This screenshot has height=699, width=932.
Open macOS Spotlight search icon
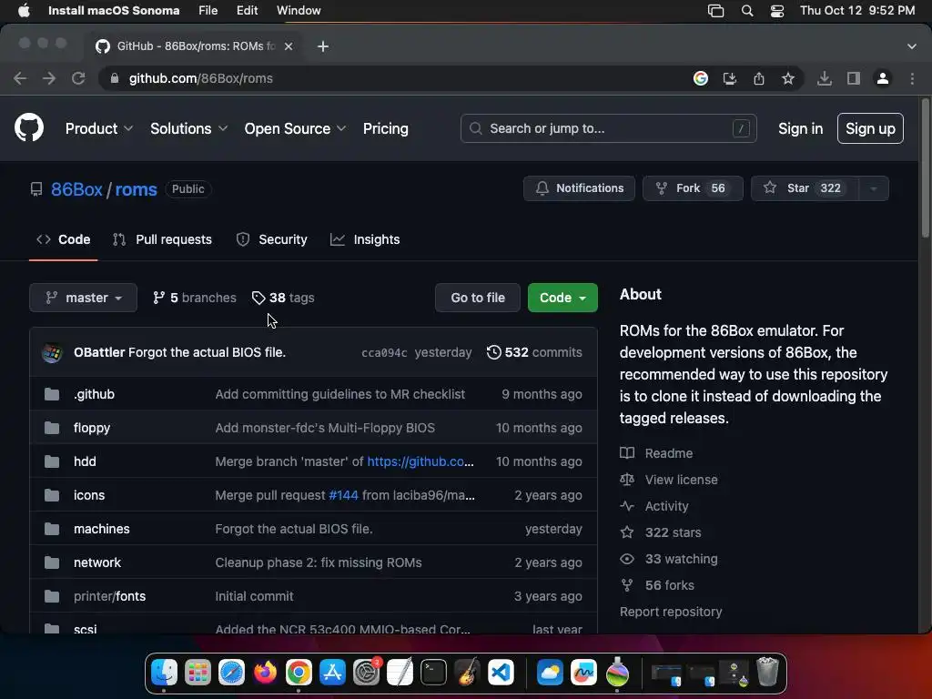(747, 11)
